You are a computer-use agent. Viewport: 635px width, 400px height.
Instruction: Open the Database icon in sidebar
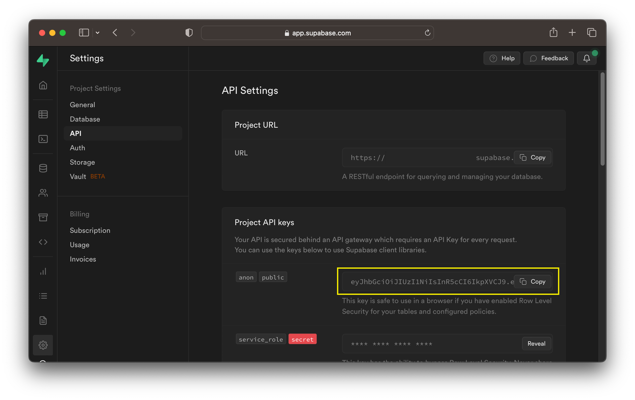[x=43, y=168]
